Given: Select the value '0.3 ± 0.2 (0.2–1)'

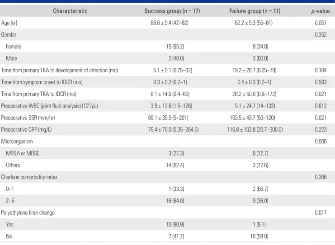Looking at the screenshot, I should 170,82.
